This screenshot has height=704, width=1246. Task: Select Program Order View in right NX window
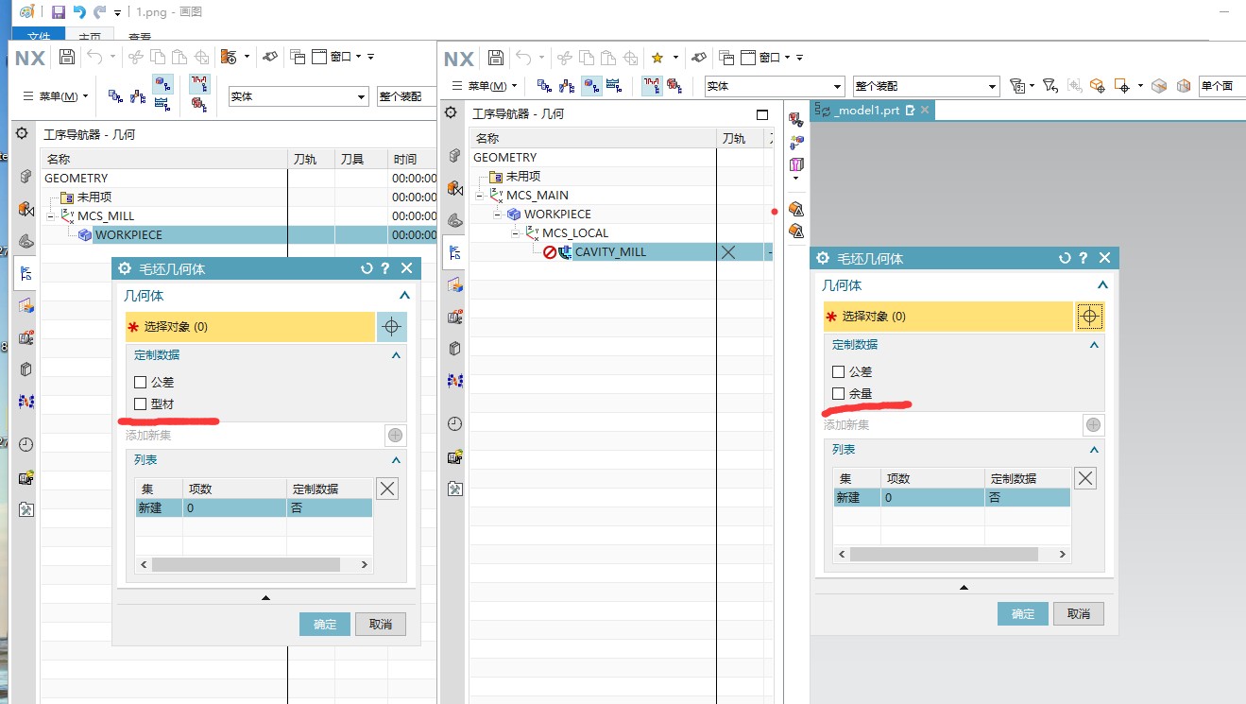(x=544, y=86)
